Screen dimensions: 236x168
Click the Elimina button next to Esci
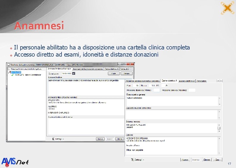coord(207,160)
